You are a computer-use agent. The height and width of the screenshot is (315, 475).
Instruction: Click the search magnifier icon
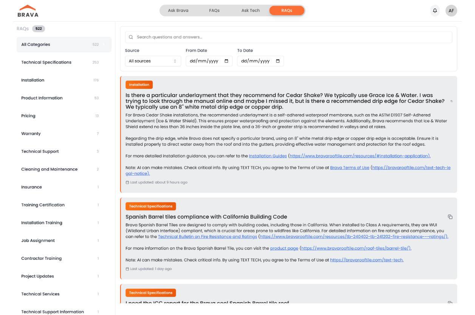[x=131, y=37]
